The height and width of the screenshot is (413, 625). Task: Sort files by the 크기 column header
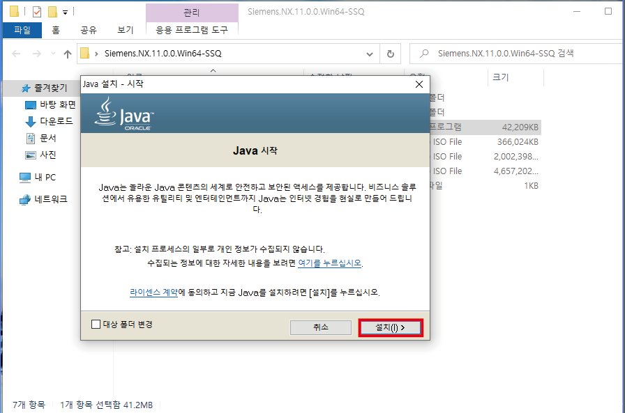tap(501, 77)
